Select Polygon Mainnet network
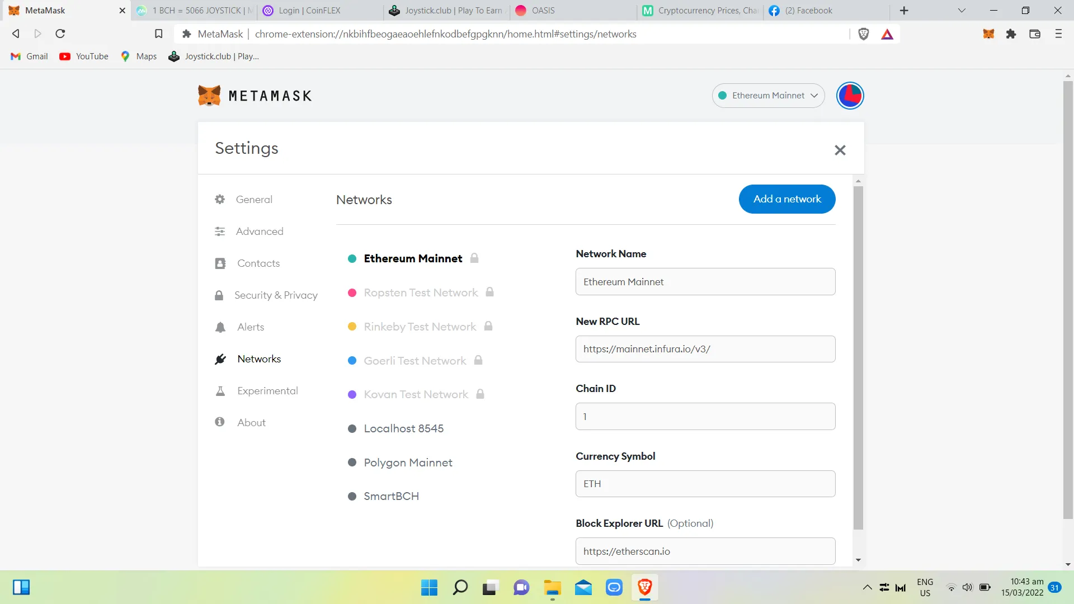Image resolution: width=1074 pixels, height=604 pixels. 408,463
